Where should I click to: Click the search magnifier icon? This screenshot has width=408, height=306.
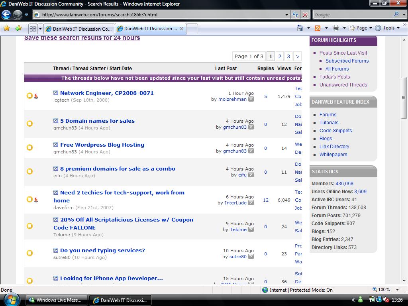coord(396,15)
